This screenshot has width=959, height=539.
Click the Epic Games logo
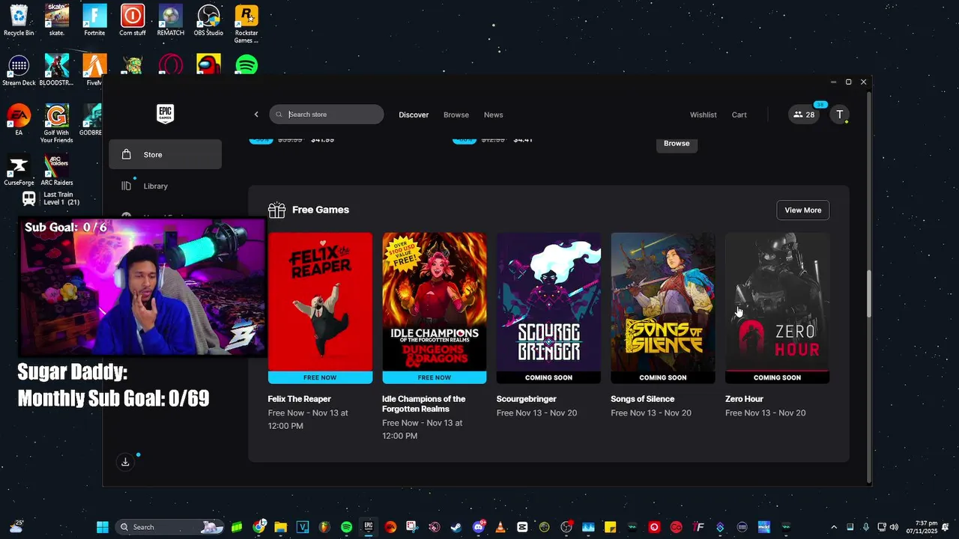coord(165,114)
